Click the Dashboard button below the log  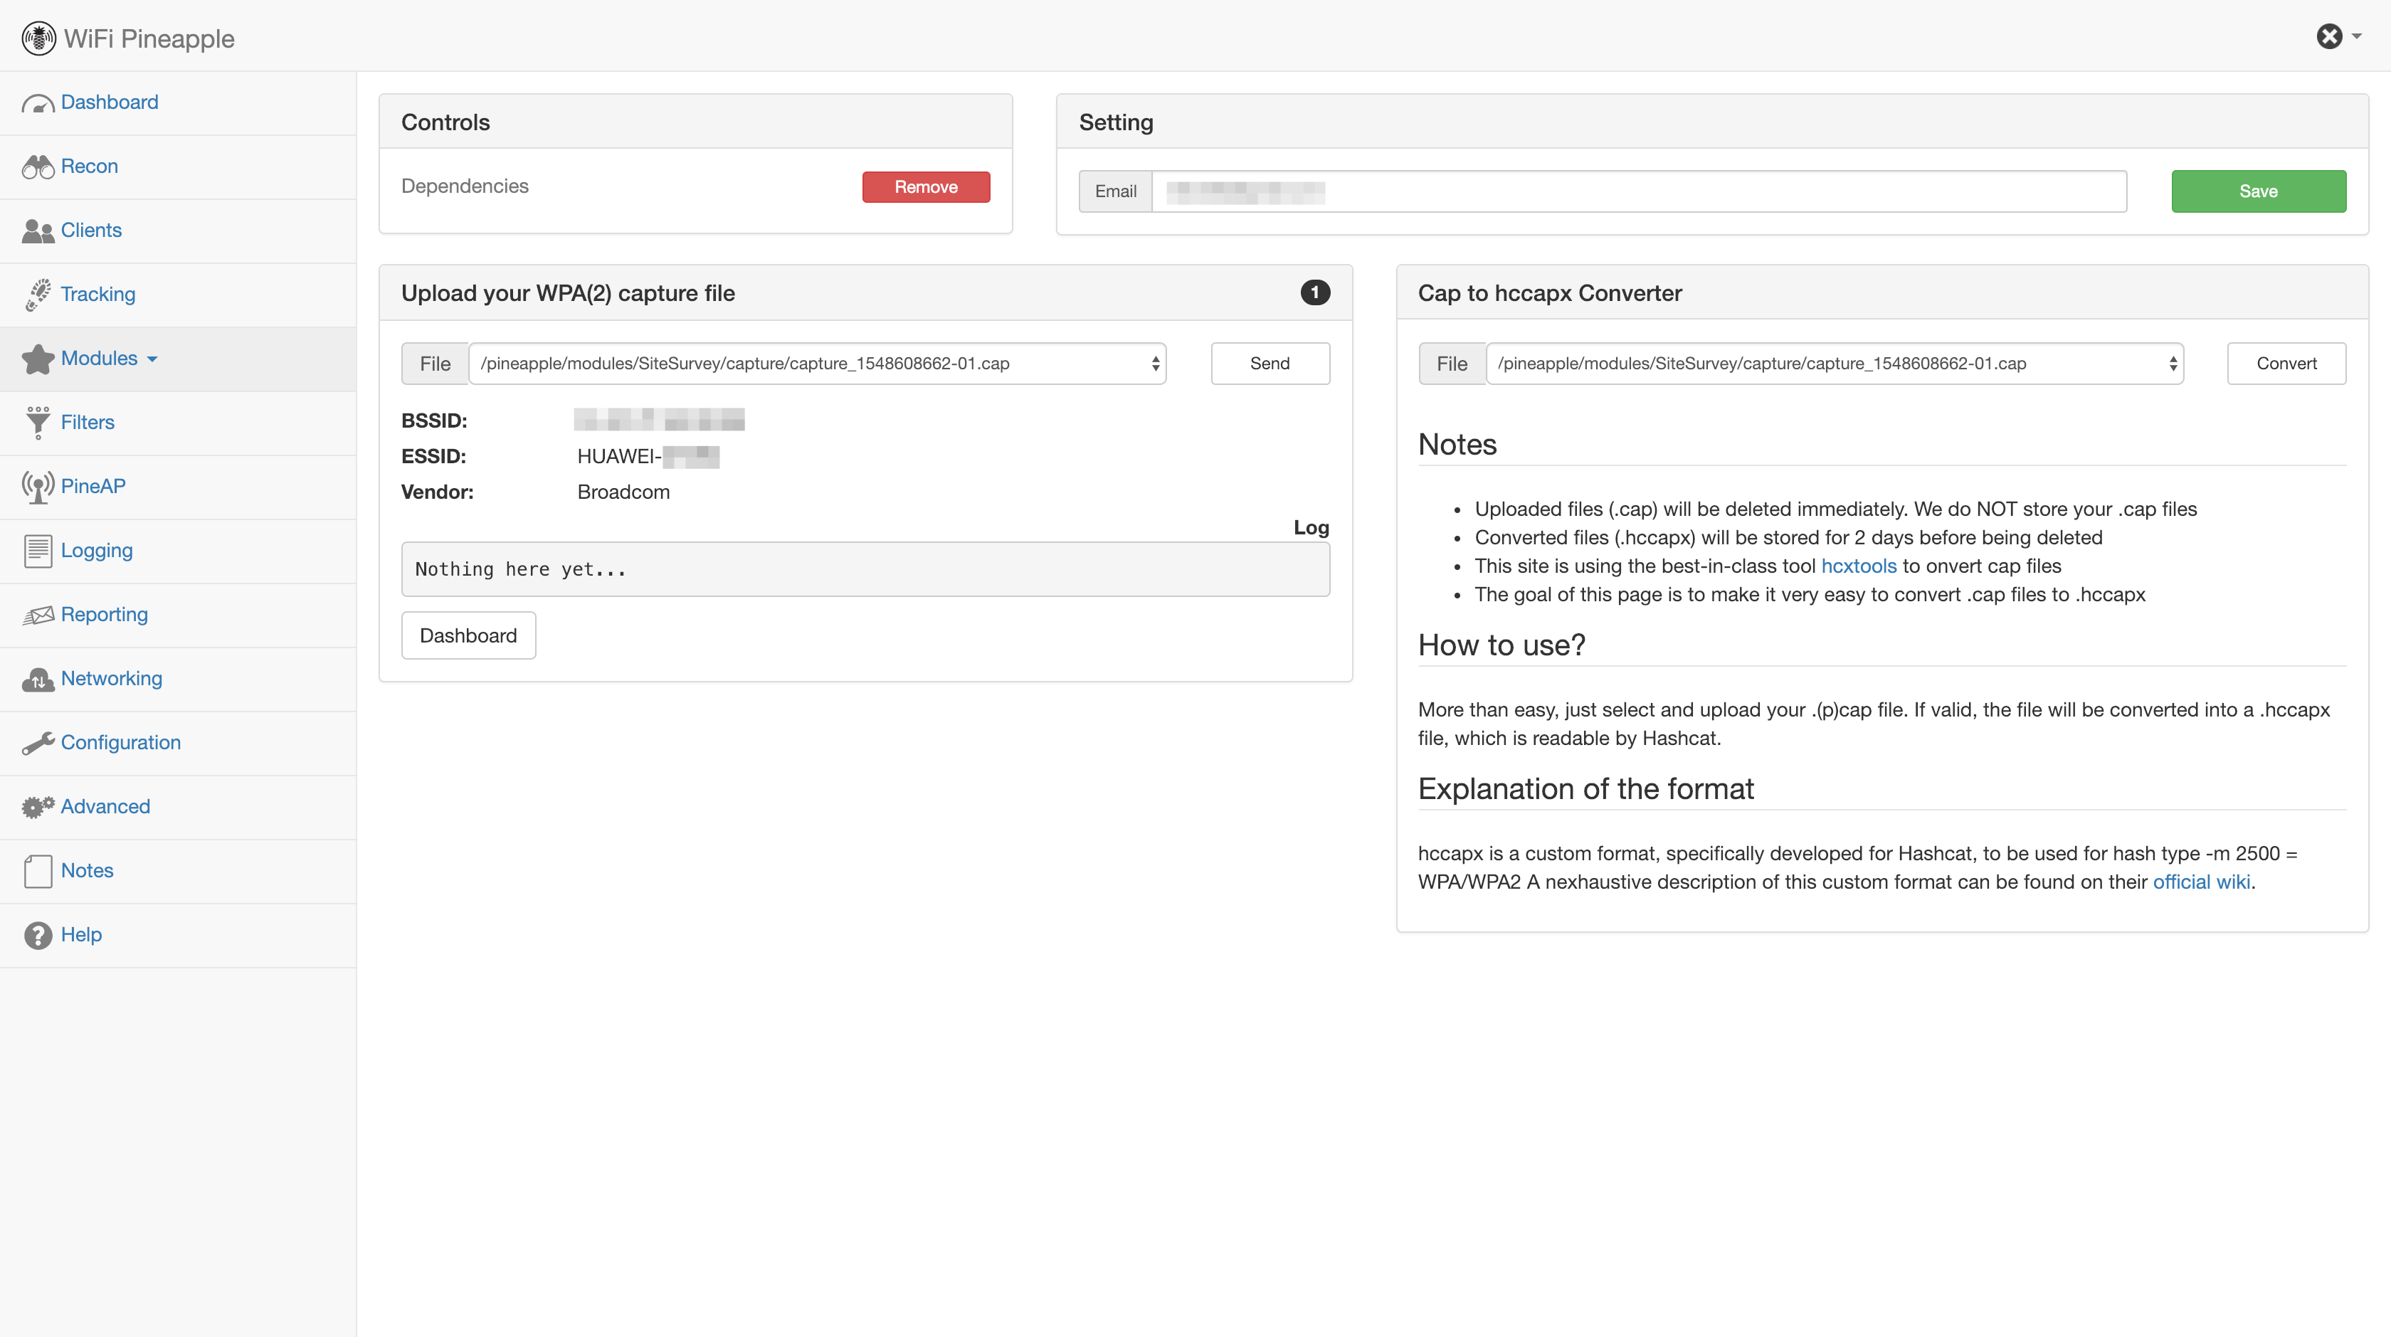[x=468, y=635]
